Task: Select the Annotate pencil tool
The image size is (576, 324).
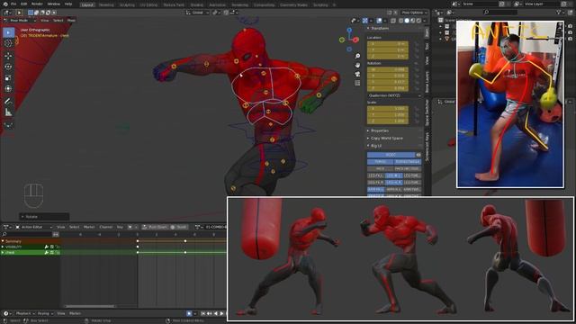Action: click(x=8, y=102)
